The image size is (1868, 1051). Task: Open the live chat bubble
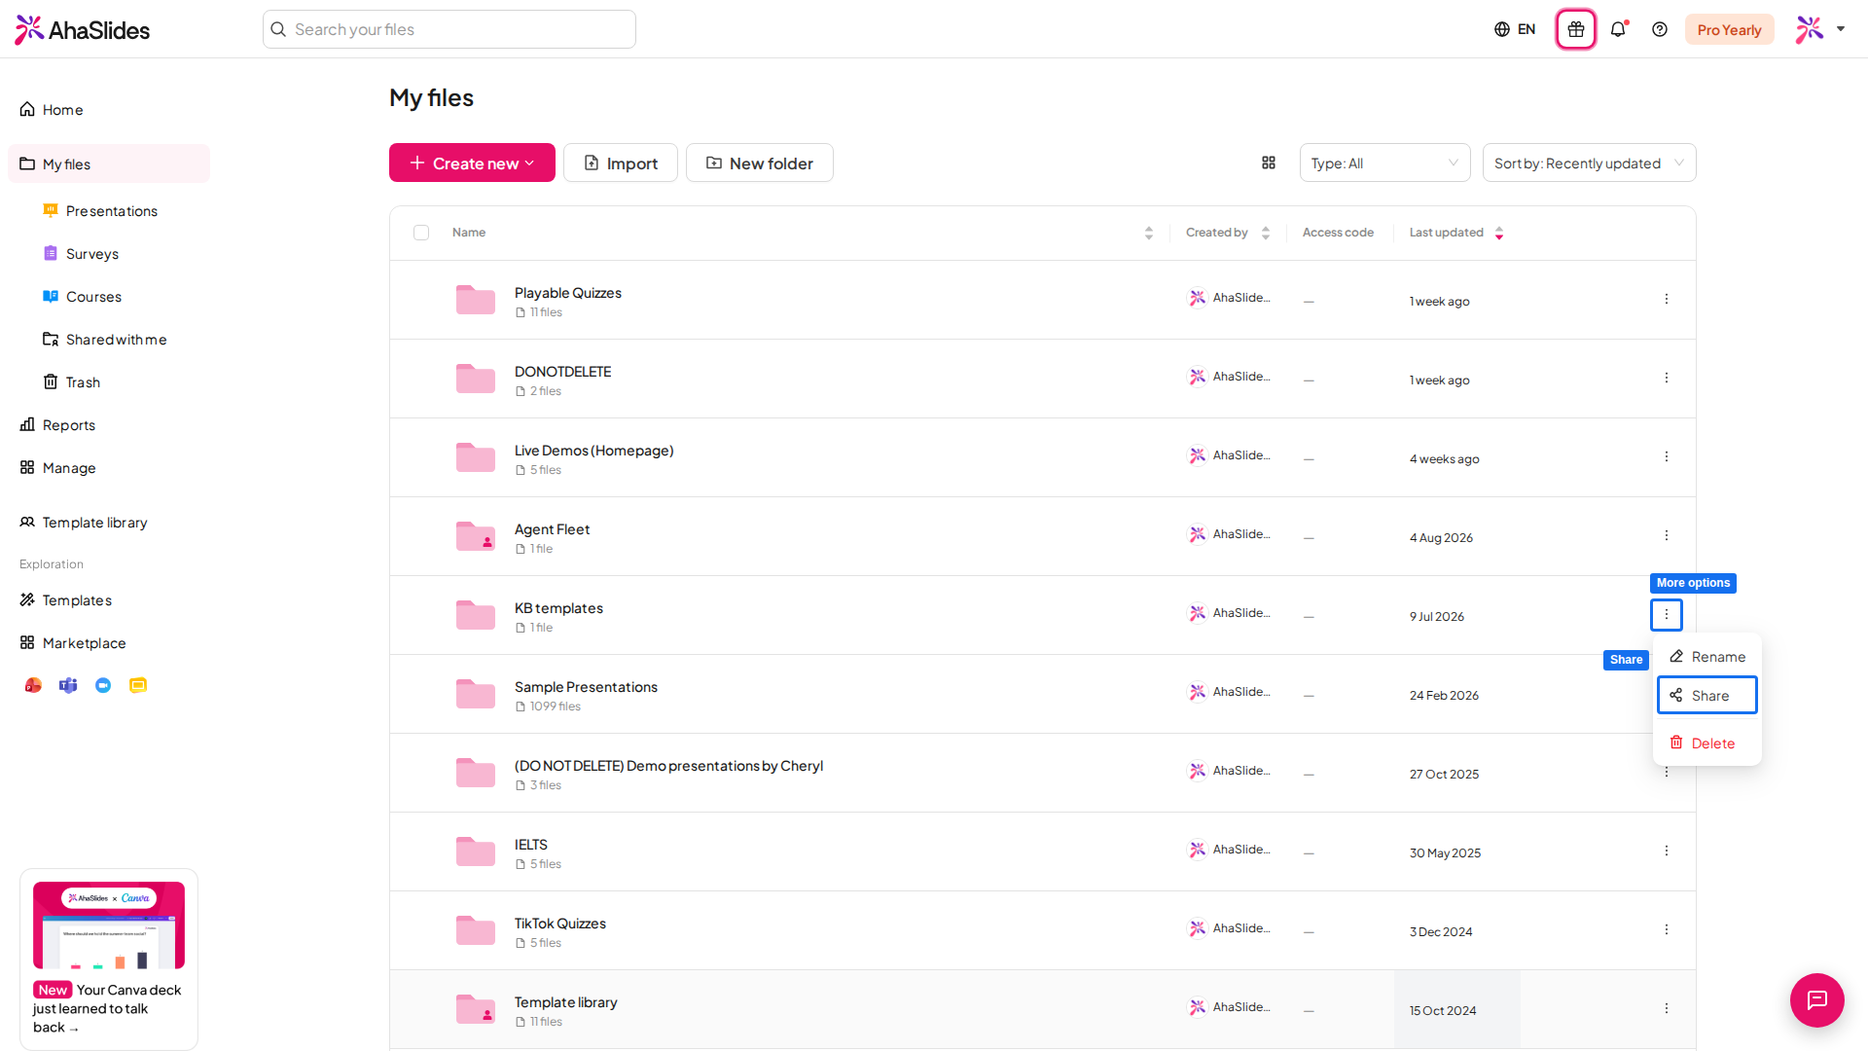pos(1816,999)
